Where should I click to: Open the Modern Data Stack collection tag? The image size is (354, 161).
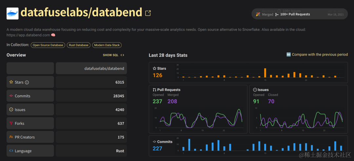pos(107,45)
